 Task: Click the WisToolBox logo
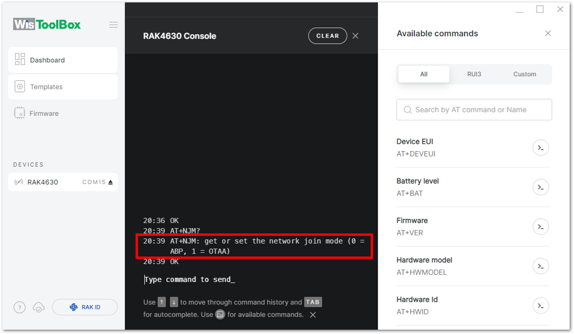click(47, 25)
